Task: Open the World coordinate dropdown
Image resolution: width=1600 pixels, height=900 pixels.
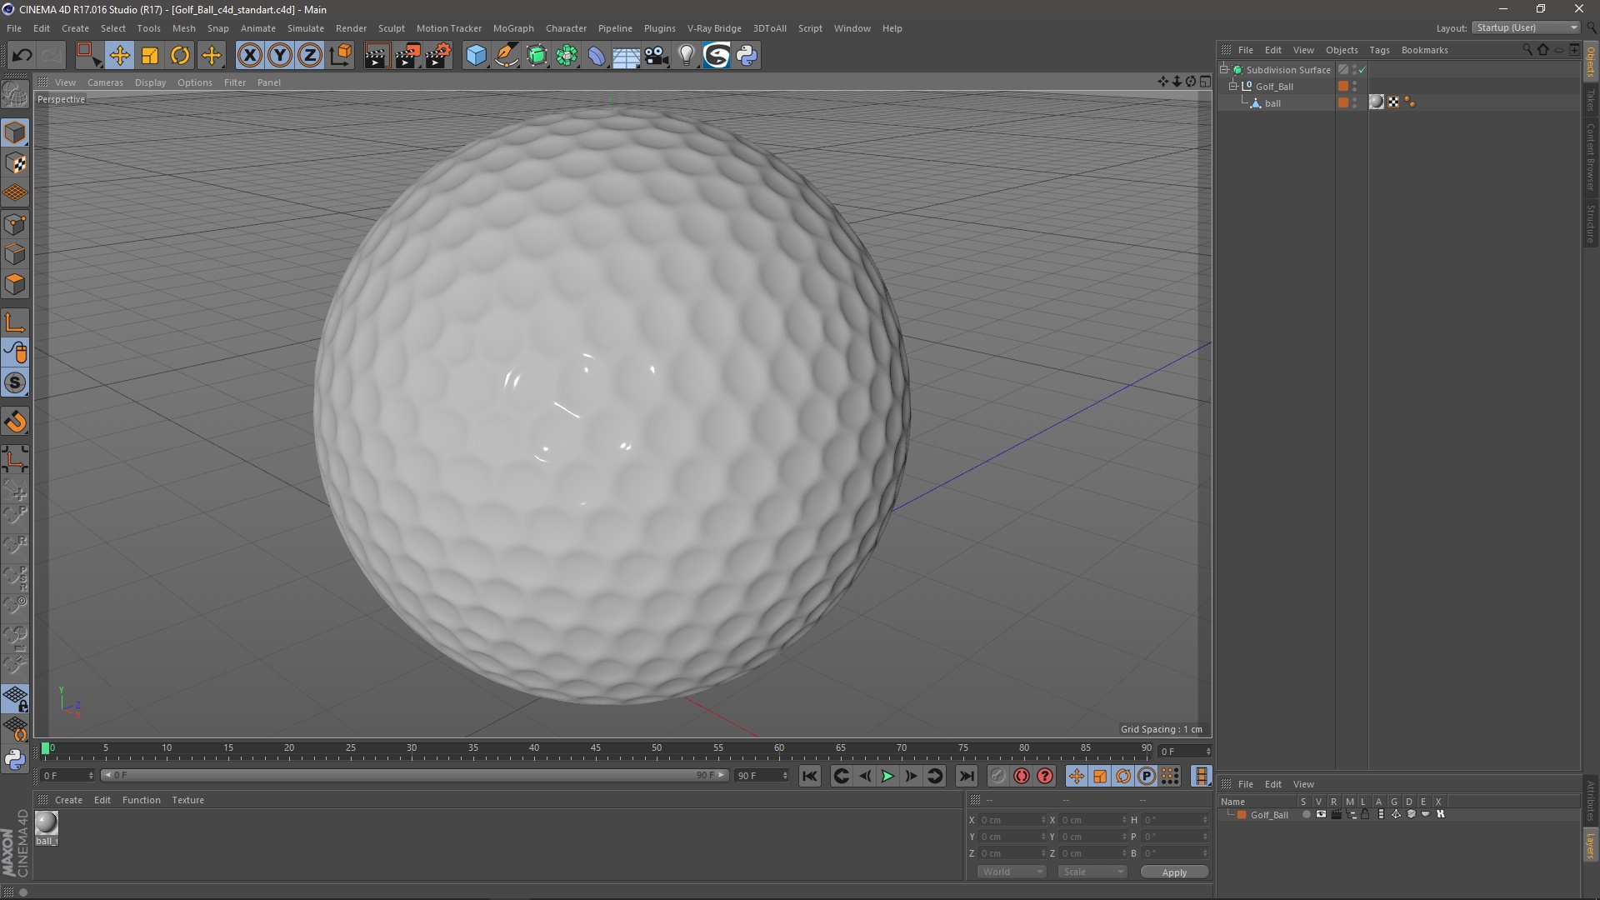Action: [1012, 872]
